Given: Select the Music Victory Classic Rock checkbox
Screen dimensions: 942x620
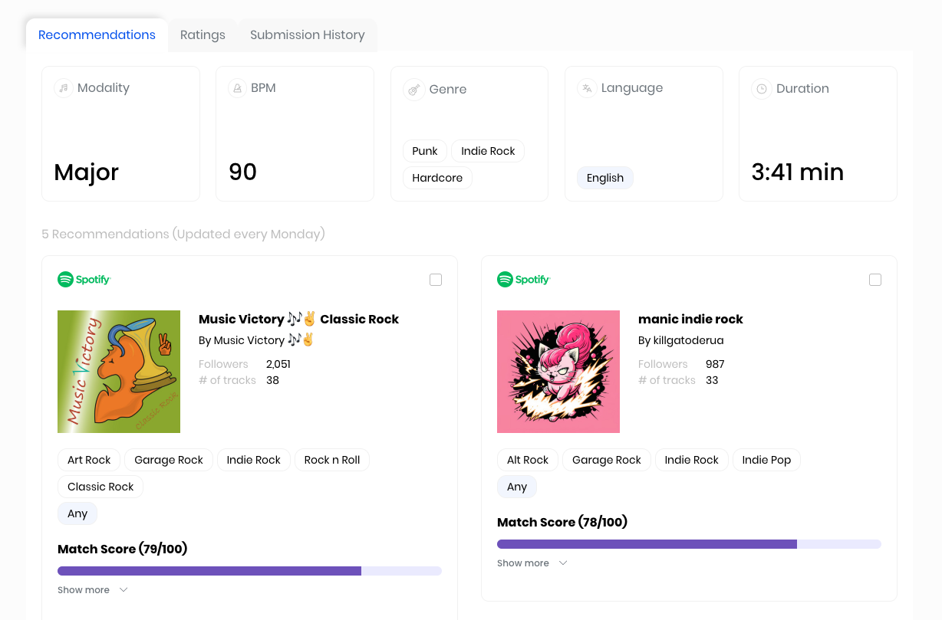Looking at the screenshot, I should 436,280.
